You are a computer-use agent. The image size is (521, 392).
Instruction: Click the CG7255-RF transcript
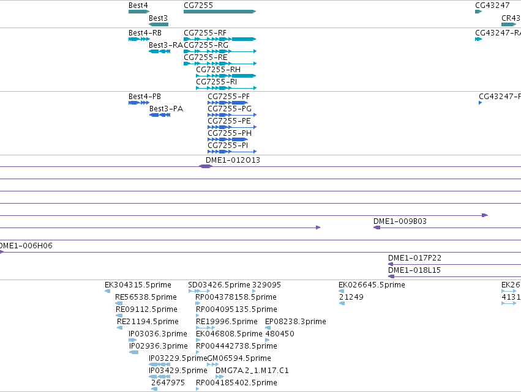click(x=220, y=39)
